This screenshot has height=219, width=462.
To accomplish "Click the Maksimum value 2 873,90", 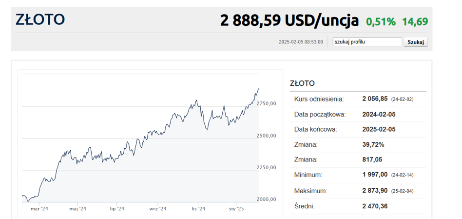I will (x=375, y=190).
